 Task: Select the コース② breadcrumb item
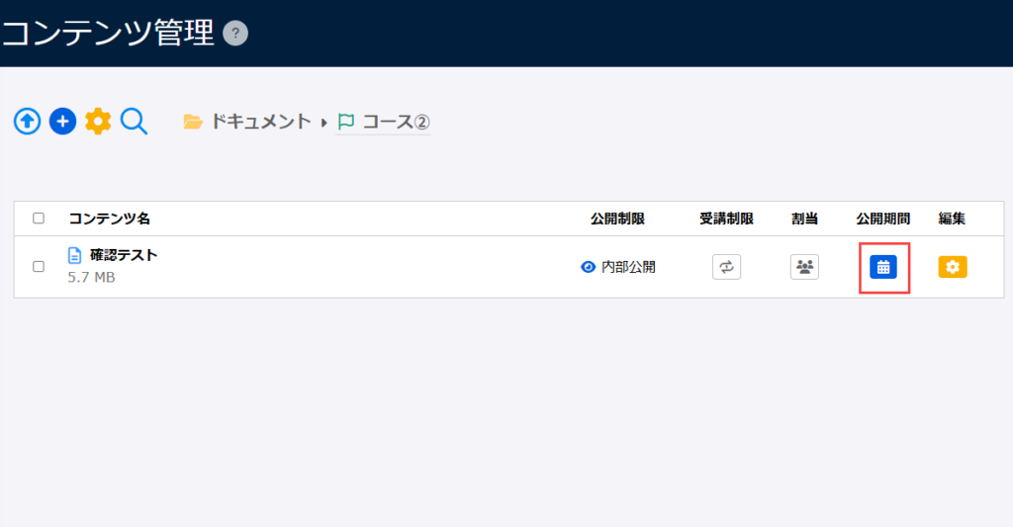click(384, 122)
